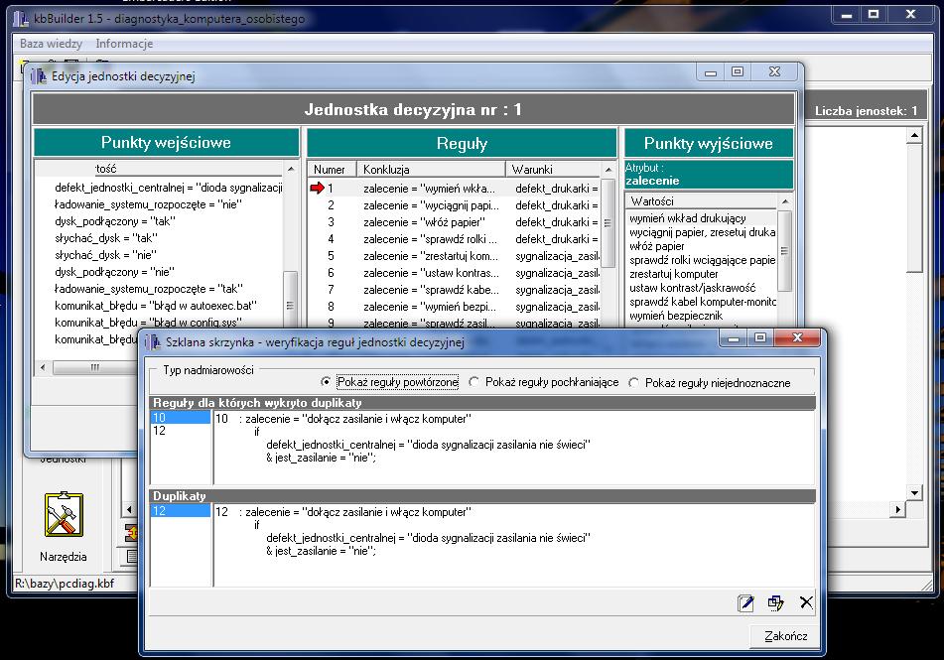Screen dimensions: 944x660
Task: Select value 'włóż papier' in Wartości
Action: pos(702,246)
